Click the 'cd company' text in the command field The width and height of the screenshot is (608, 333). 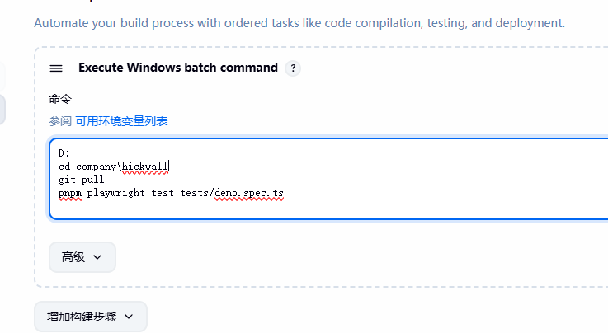pos(88,166)
